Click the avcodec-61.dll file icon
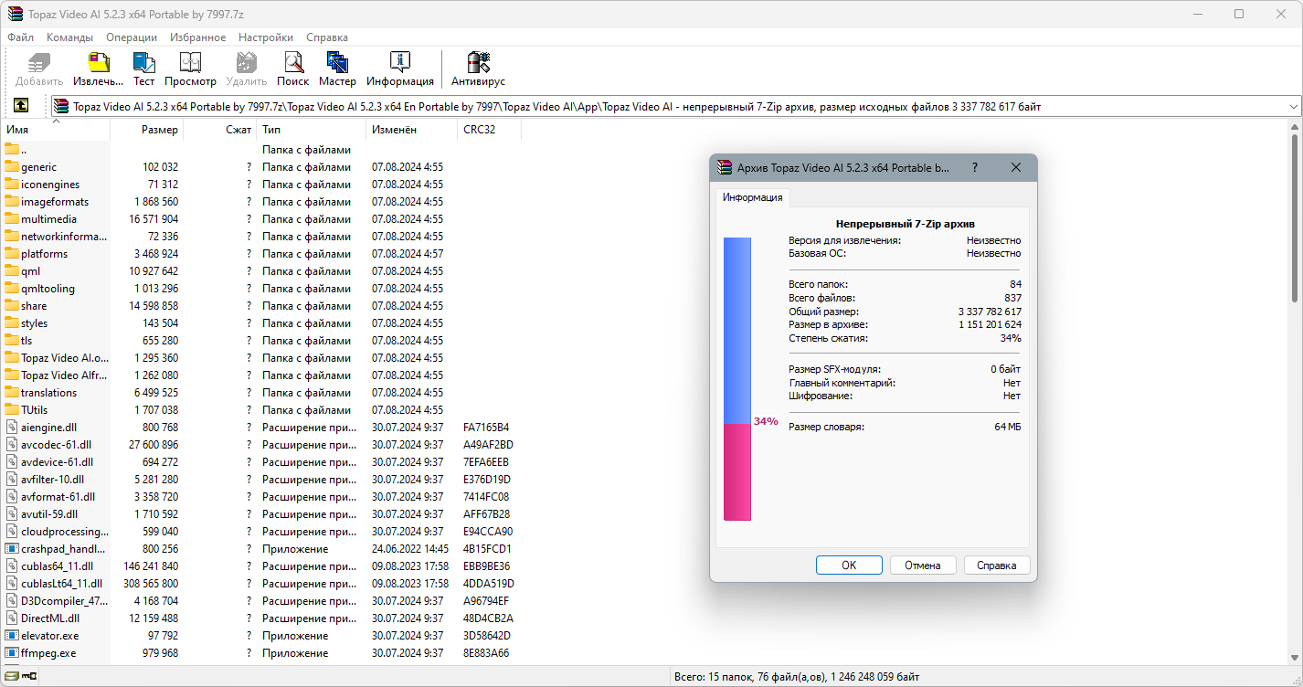This screenshot has height=687, width=1303. click(x=12, y=444)
